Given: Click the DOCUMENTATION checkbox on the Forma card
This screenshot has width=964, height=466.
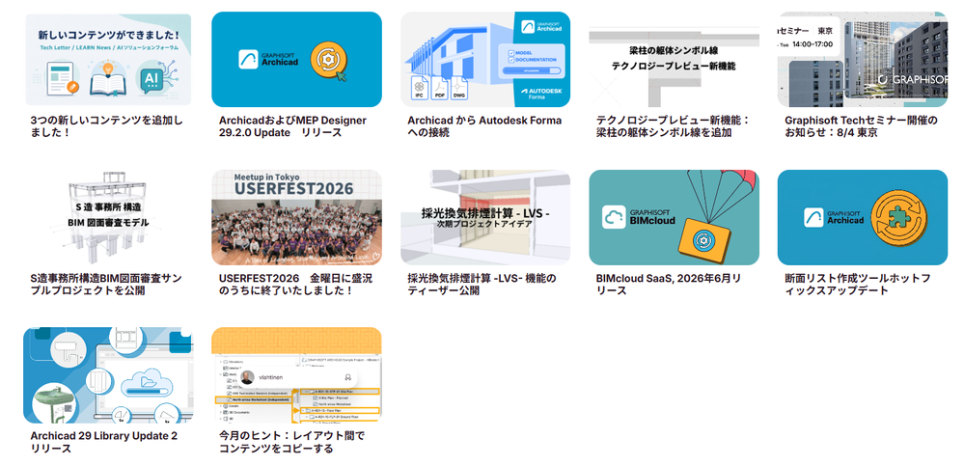Looking at the screenshot, I should pos(511,60).
